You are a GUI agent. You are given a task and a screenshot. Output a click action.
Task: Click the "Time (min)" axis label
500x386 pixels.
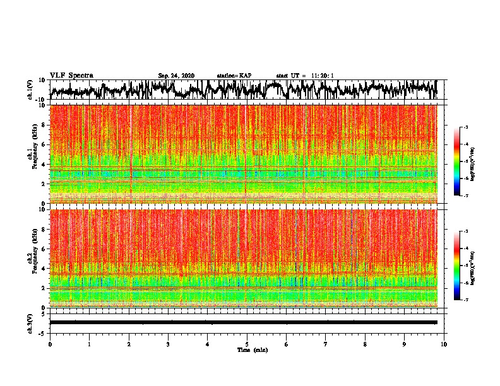(253, 350)
